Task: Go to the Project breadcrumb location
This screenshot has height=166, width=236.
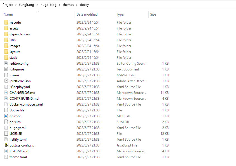Action: tap(8, 5)
